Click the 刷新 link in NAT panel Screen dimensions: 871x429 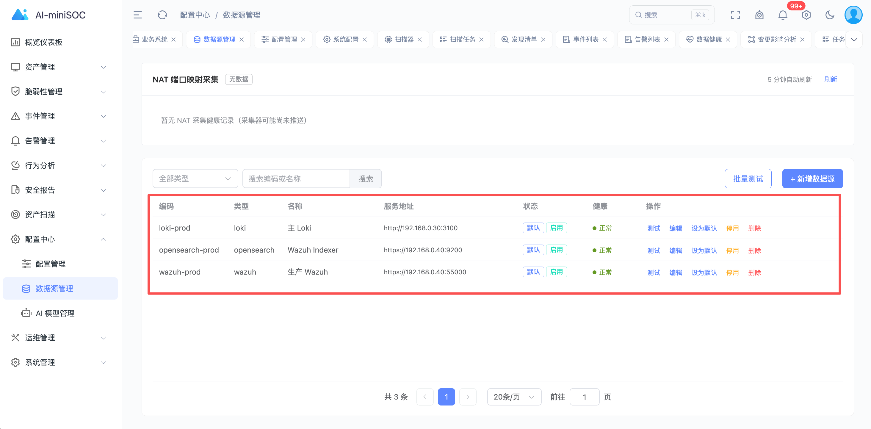(831, 79)
